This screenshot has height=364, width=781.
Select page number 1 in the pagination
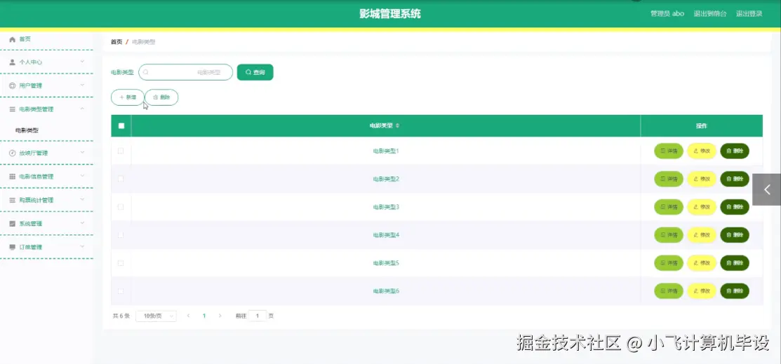point(204,316)
